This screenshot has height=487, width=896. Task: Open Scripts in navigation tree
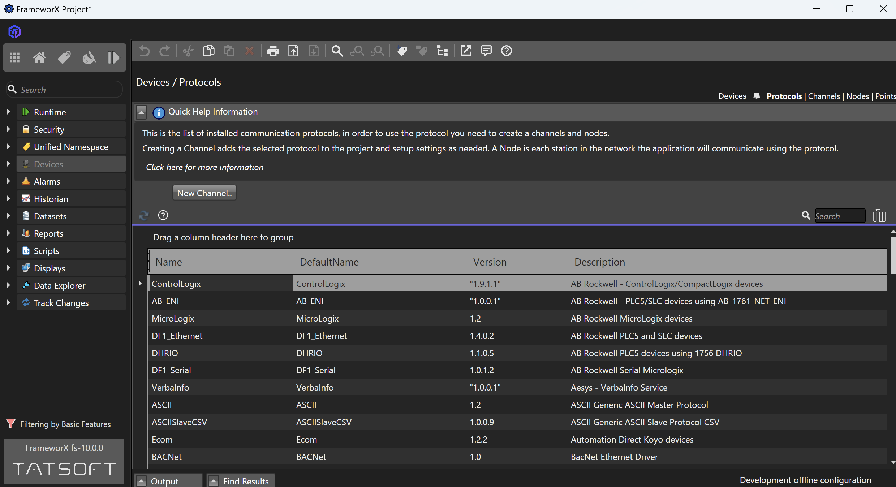coord(71,251)
